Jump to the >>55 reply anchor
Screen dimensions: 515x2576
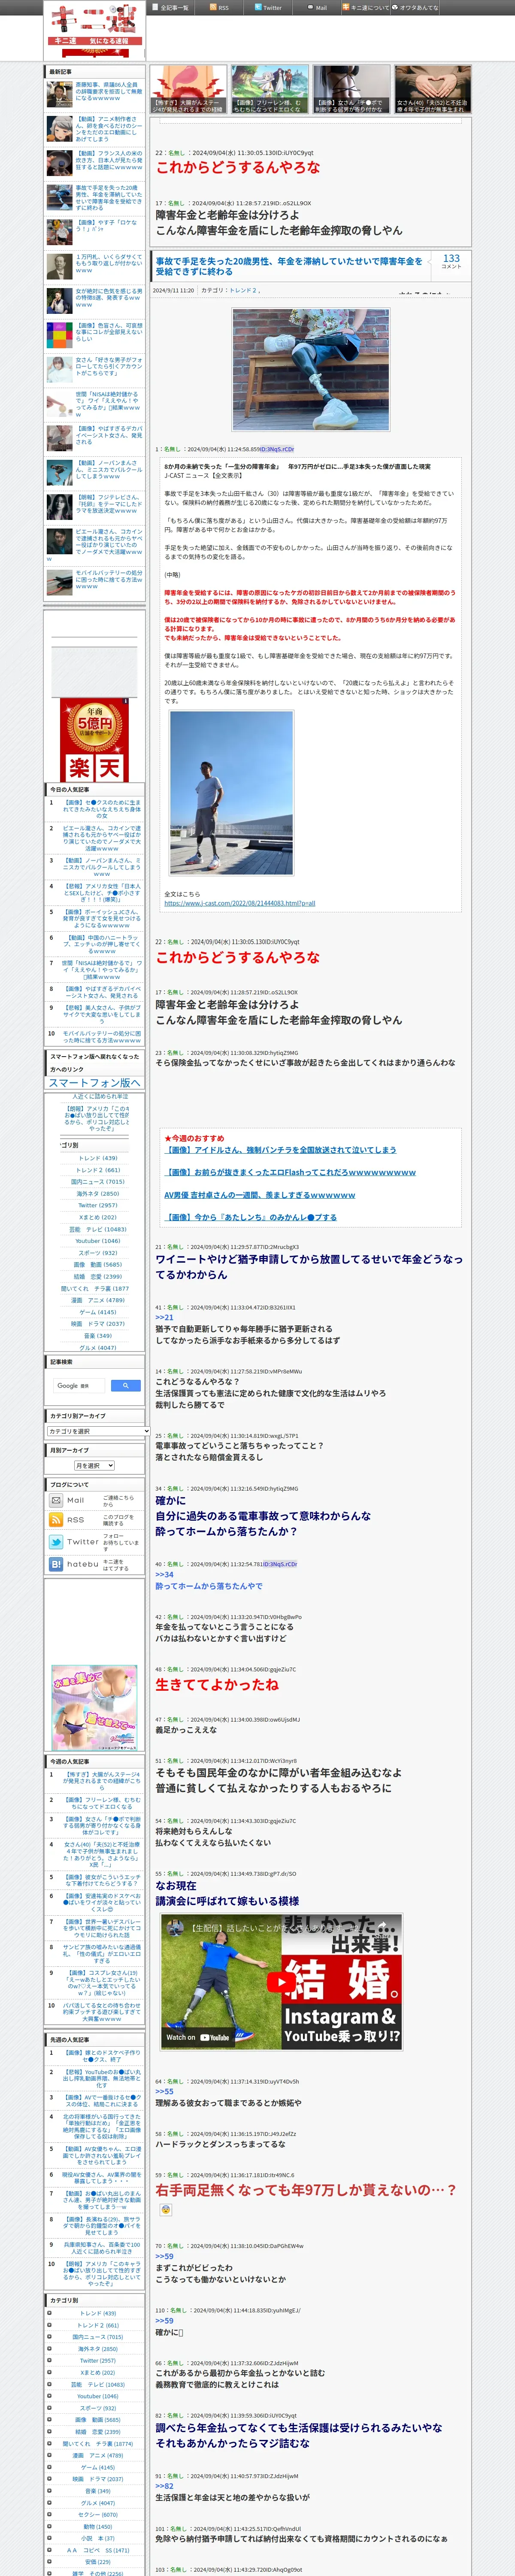[164, 2091]
